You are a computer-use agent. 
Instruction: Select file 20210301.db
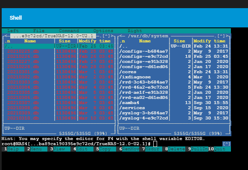(x=59, y=72)
